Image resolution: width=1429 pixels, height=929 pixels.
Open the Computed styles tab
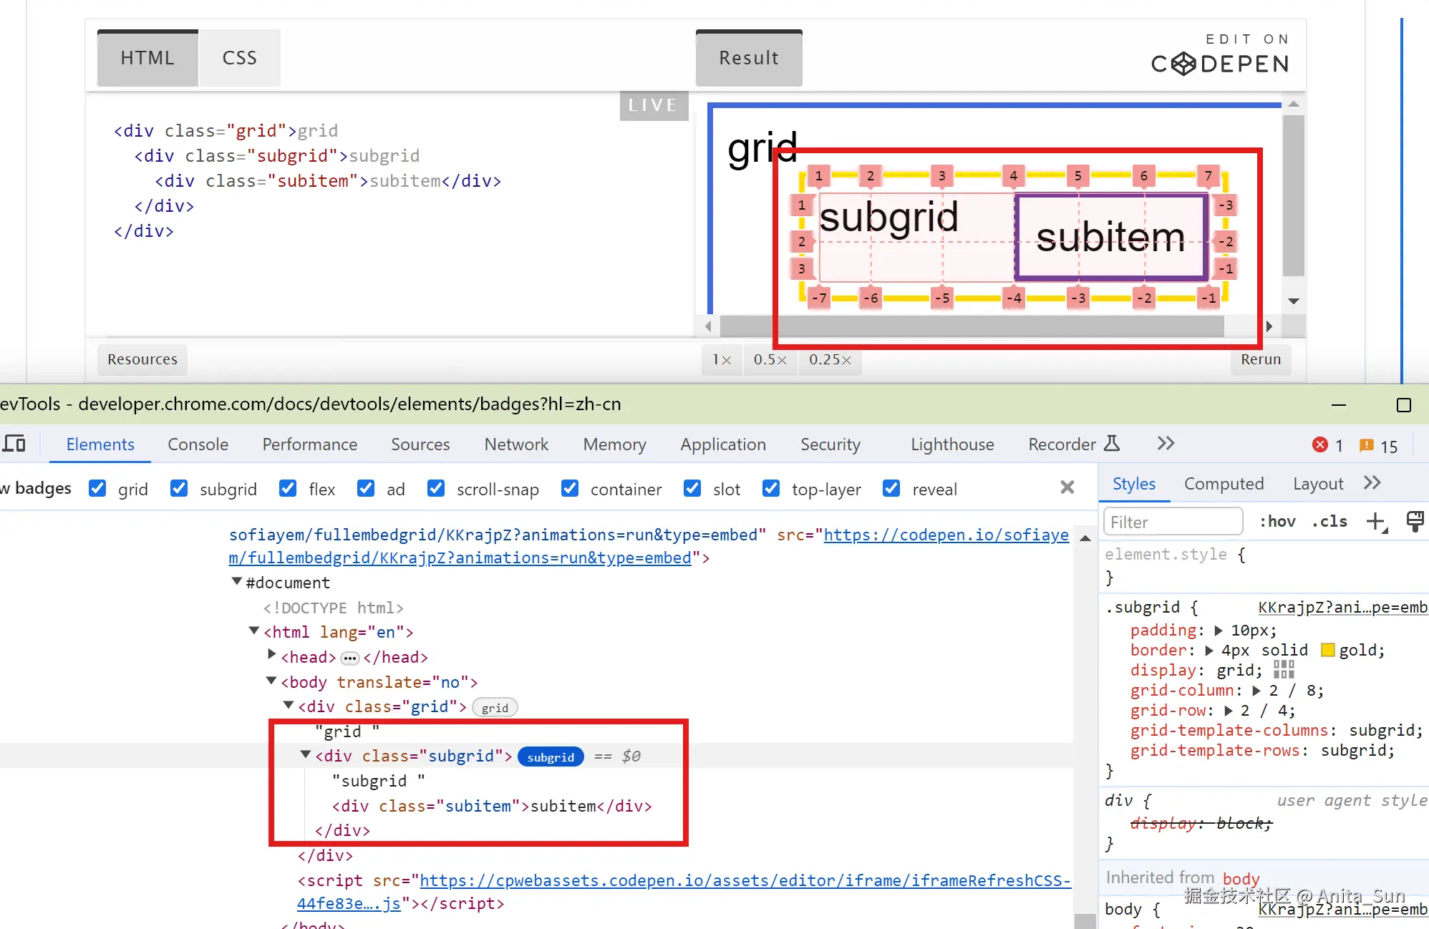[1224, 484]
